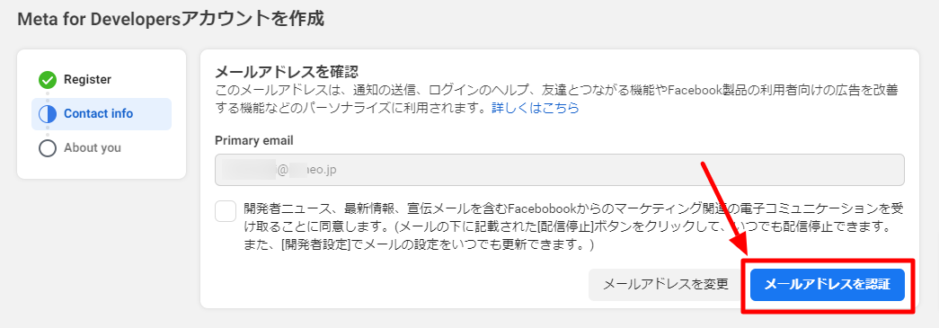Open the 詳しくはこちら link
The width and height of the screenshot is (939, 328).
(x=536, y=109)
